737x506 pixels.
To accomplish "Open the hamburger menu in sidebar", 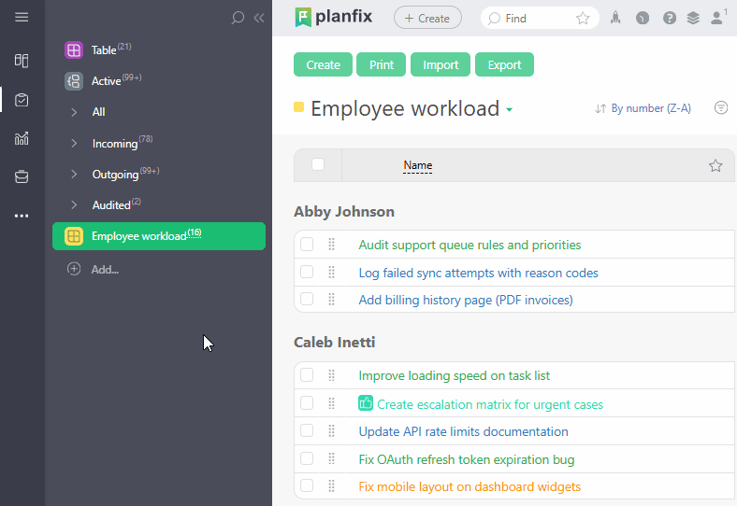I will tap(22, 17).
